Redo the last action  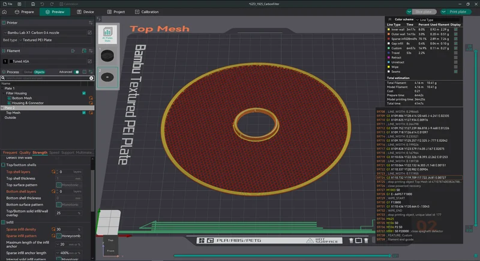coord(52,4)
